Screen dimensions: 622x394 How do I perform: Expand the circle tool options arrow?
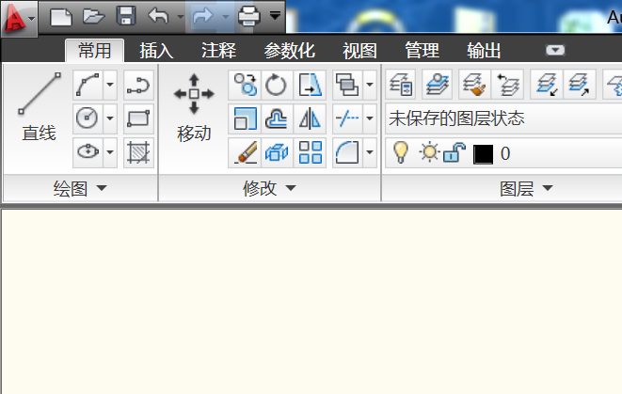[x=110, y=118]
